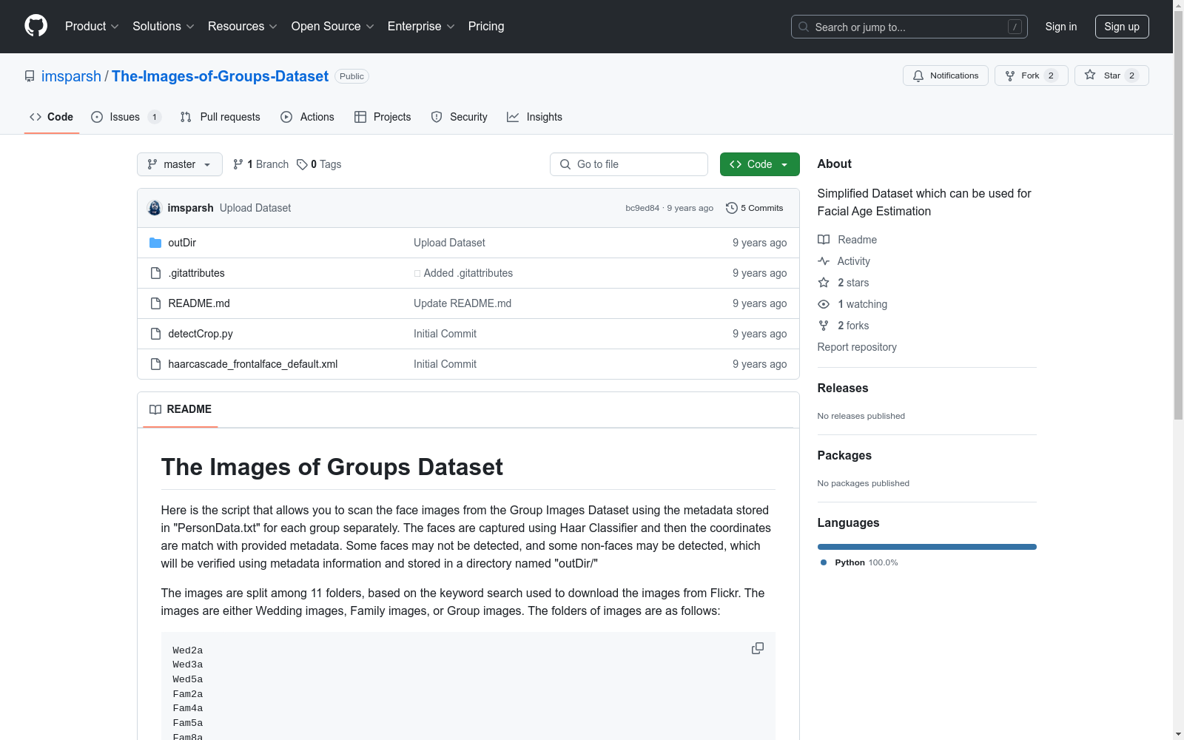The image size is (1184, 740).
Task: Expand the Enterprise menu
Action: [x=421, y=26]
